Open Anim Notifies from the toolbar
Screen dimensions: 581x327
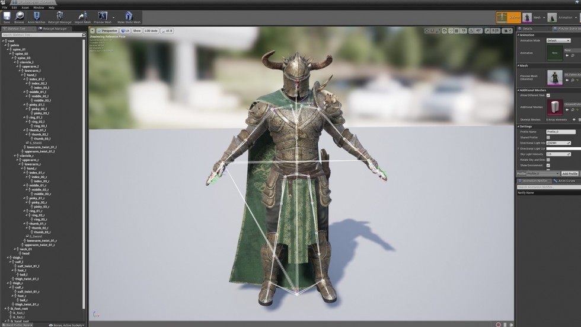pyautogui.click(x=36, y=17)
